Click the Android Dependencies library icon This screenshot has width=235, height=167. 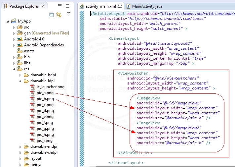coord(20,45)
